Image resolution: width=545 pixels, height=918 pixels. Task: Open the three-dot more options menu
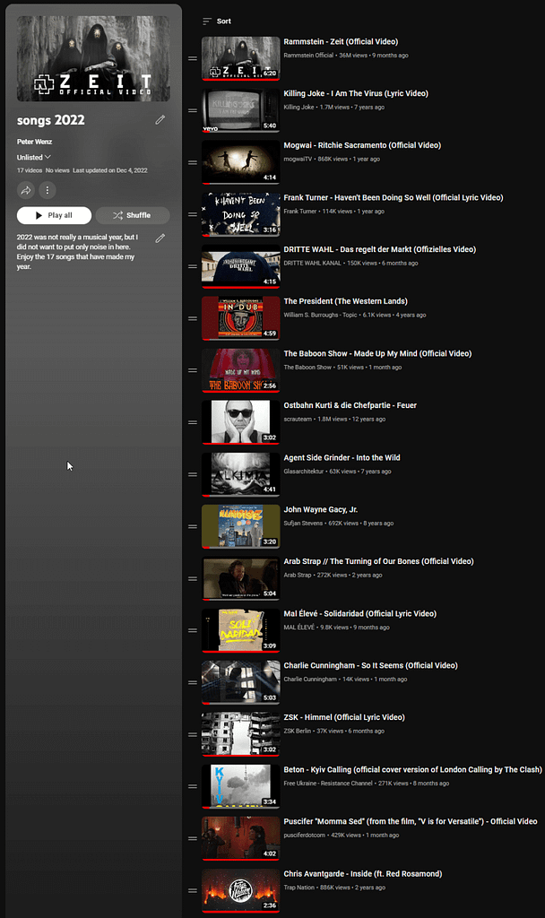pyautogui.click(x=48, y=190)
